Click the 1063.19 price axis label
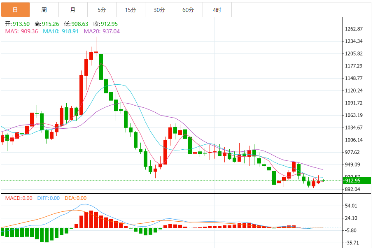 (x=354, y=116)
